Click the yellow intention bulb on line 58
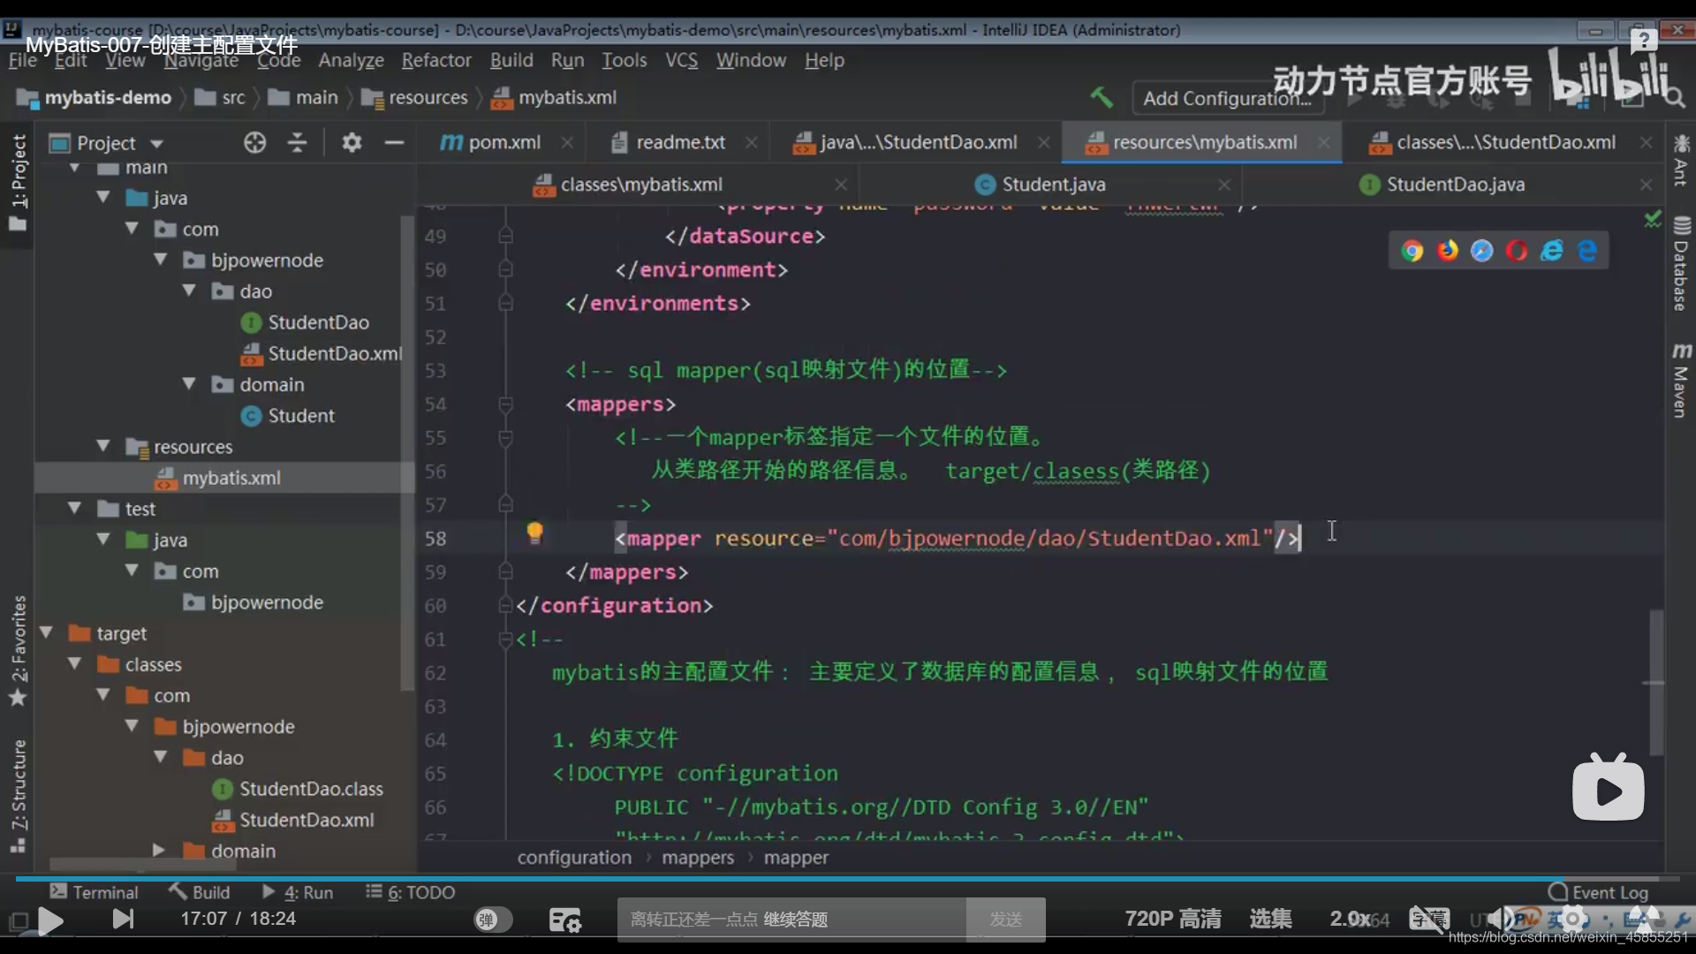Screen dimensions: 1696x954 pos(534,533)
